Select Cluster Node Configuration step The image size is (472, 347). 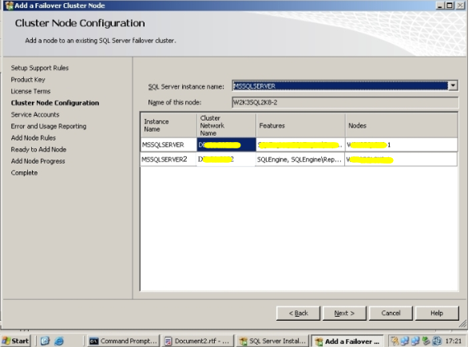55,103
